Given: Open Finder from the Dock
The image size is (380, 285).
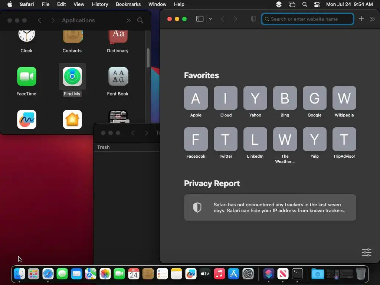Looking at the screenshot, I should click(x=19, y=274).
